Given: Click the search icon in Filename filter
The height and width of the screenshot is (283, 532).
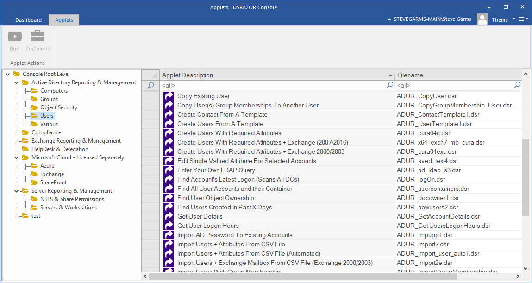Looking at the screenshot, I should [517, 85].
